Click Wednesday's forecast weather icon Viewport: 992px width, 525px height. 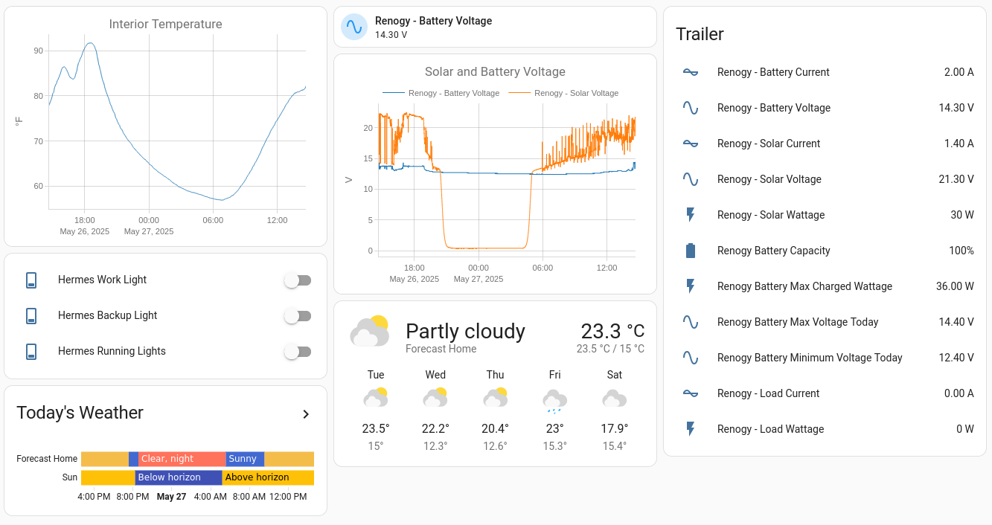[435, 398]
